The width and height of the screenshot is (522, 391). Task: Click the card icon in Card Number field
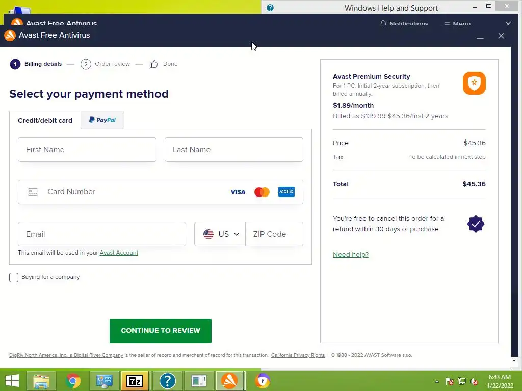pyautogui.click(x=33, y=192)
